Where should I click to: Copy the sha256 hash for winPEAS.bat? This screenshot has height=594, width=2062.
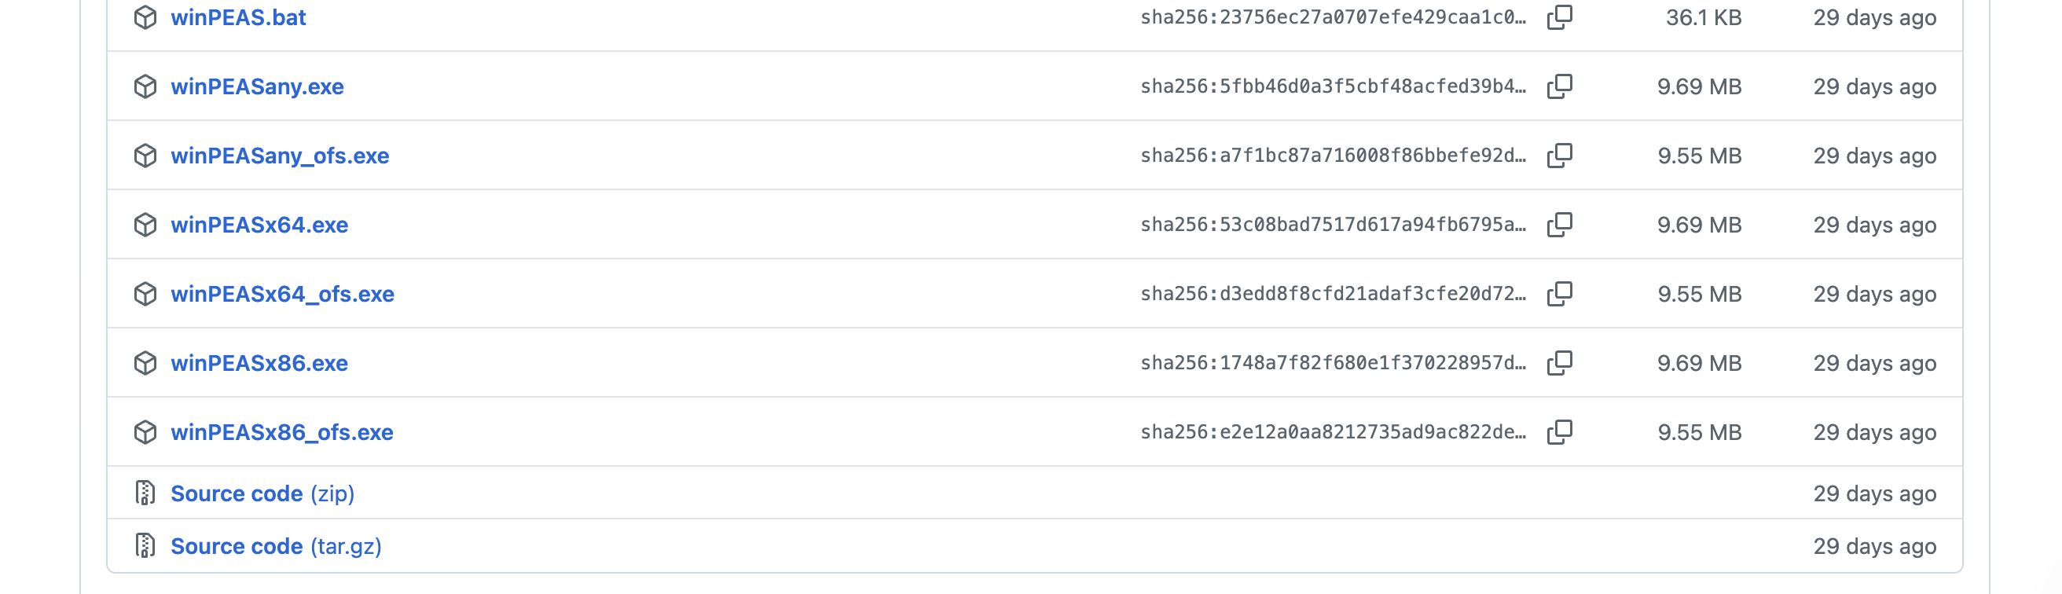point(1559,16)
